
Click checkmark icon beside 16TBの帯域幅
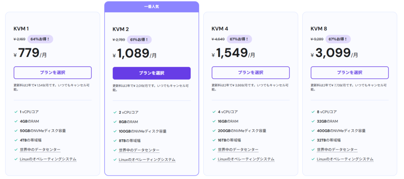click(213, 140)
